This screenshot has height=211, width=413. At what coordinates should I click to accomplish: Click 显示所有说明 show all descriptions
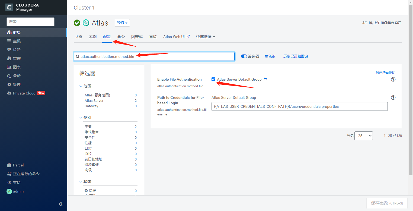(386, 73)
